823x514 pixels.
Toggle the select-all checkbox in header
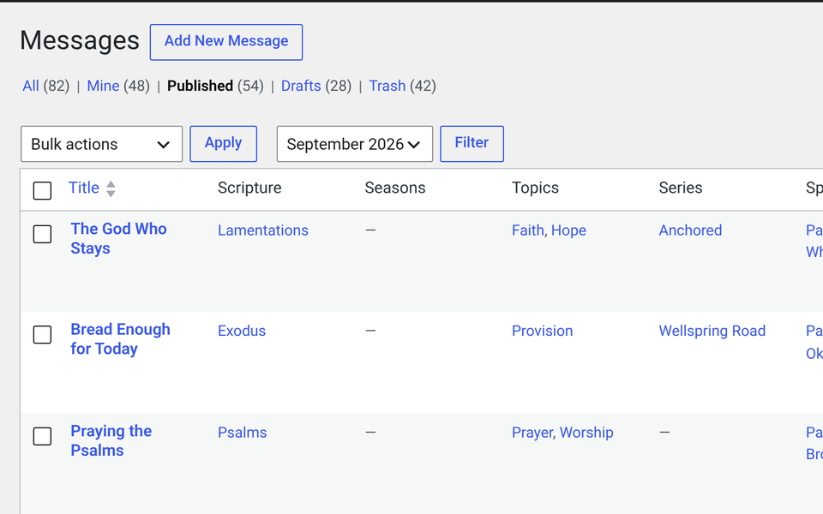pos(42,190)
